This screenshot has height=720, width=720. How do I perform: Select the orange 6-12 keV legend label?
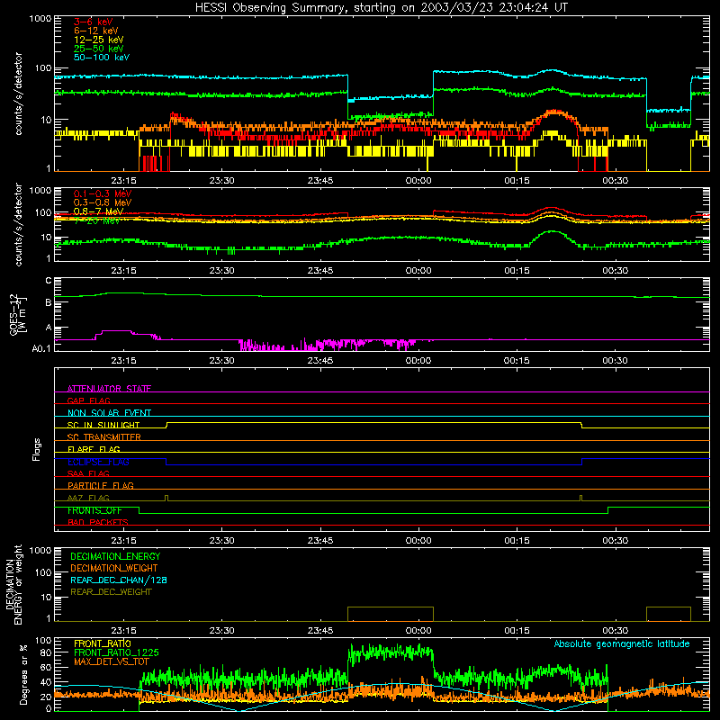[x=96, y=31]
